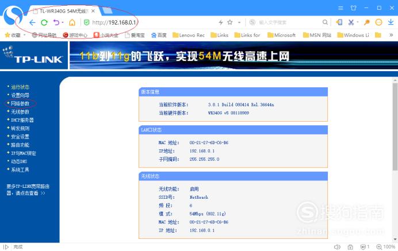The height and width of the screenshot is (251, 398).
Task: Open 运行状态 in router menu
Action: click(20, 87)
